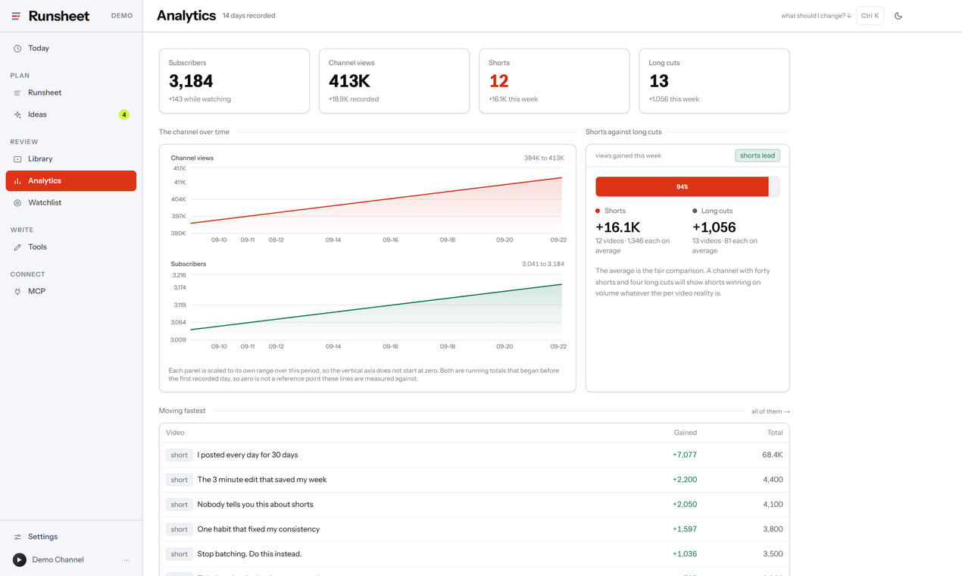Screen dimensions: 962x576
Task: Click the clock icon next to Today
Action: tap(17, 49)
